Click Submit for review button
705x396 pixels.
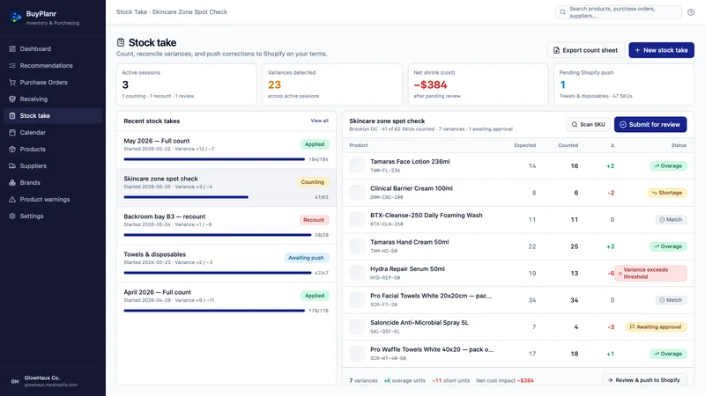pyautogui.click(x=650, y=124)
